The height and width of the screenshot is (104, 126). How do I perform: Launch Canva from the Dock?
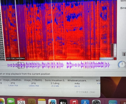tap(113, 102)
